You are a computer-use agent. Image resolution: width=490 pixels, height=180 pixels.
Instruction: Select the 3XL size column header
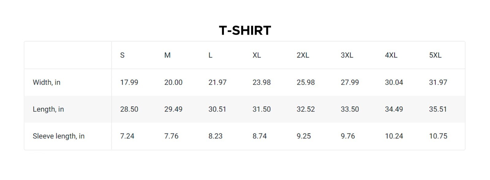click(x=347, y=55)
